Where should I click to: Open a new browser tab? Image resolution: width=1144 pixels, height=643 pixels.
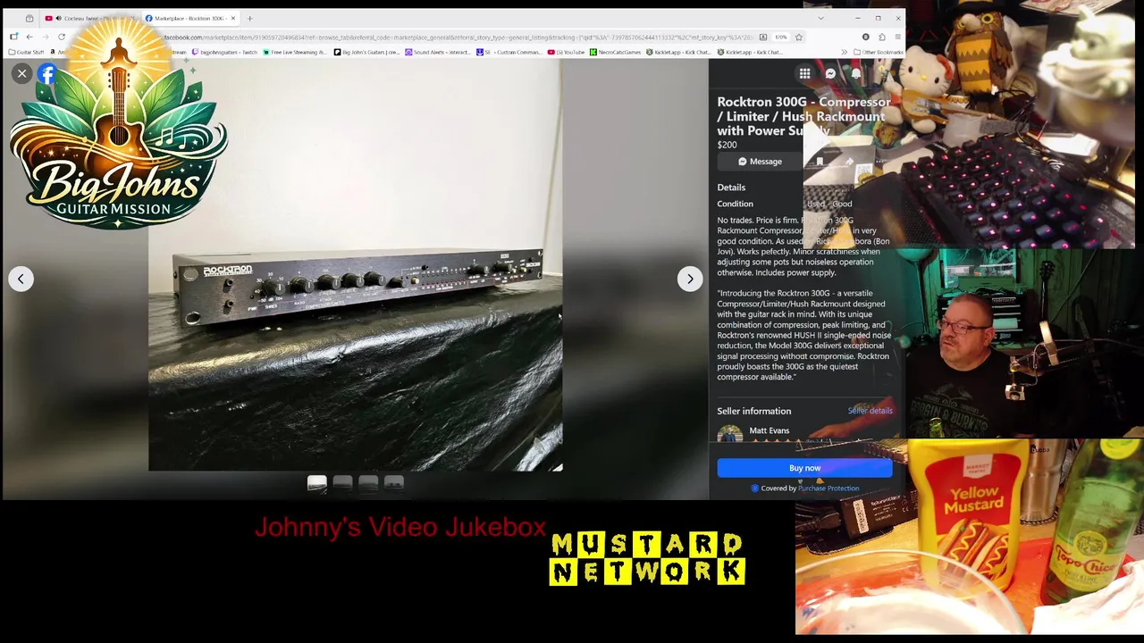tap(249, 18)
